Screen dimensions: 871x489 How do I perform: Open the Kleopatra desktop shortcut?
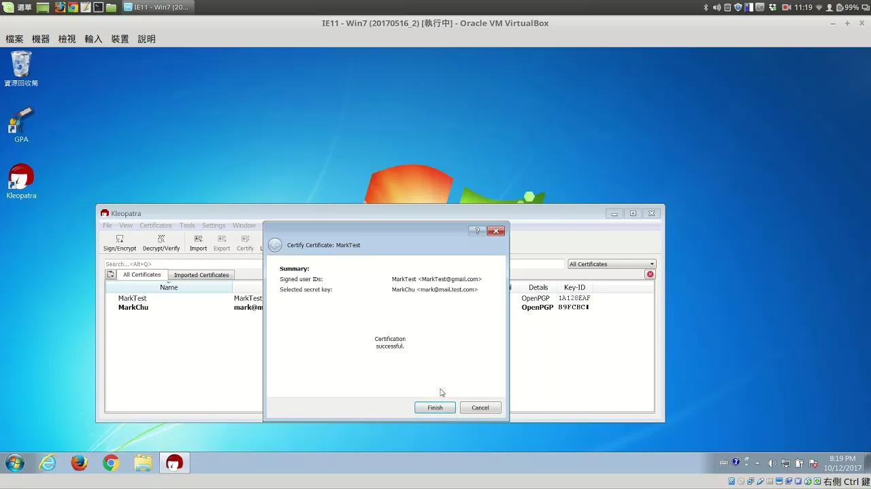click(x=21, y=181)
